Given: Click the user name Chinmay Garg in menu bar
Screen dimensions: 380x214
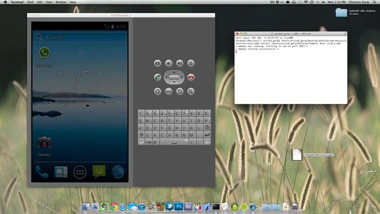Looking at the screenshot, I should [359, 2].
